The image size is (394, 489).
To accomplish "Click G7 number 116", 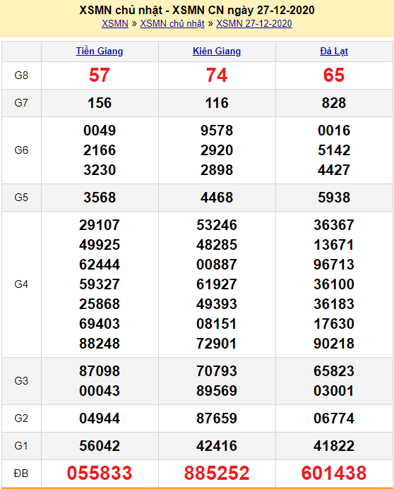I will [x=217, y=103].
